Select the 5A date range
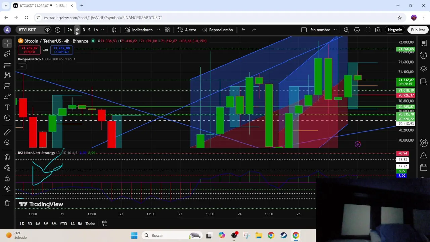The height and width of the screenshot is (242, 430). (80, 224)
